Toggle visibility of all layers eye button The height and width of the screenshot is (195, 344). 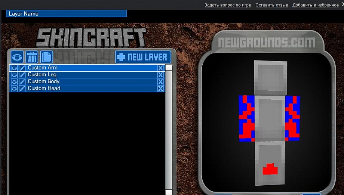coord(17,57)
